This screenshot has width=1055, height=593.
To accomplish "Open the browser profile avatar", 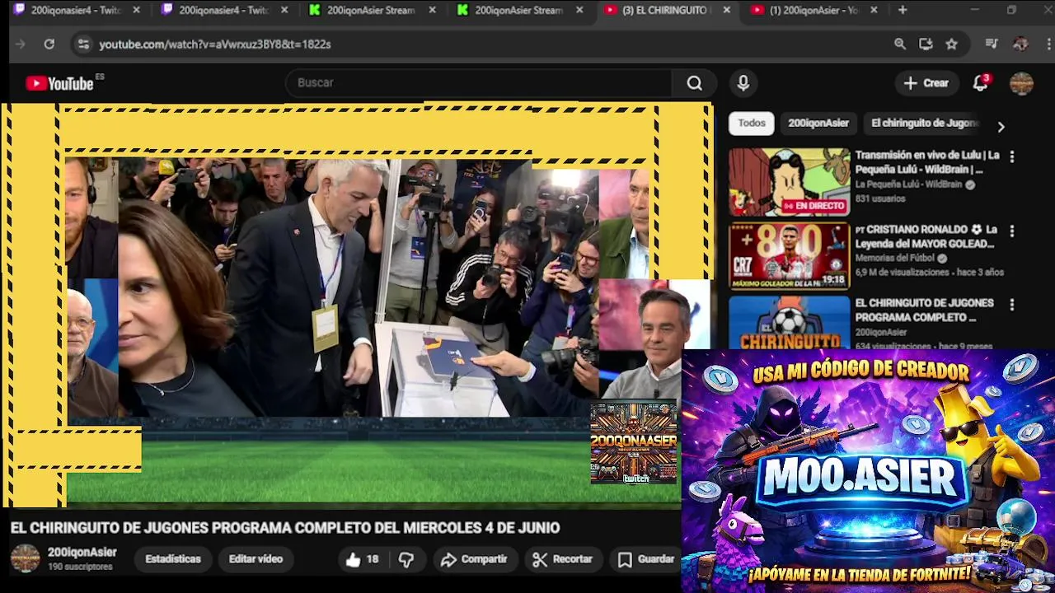I will click(1020, 44).
